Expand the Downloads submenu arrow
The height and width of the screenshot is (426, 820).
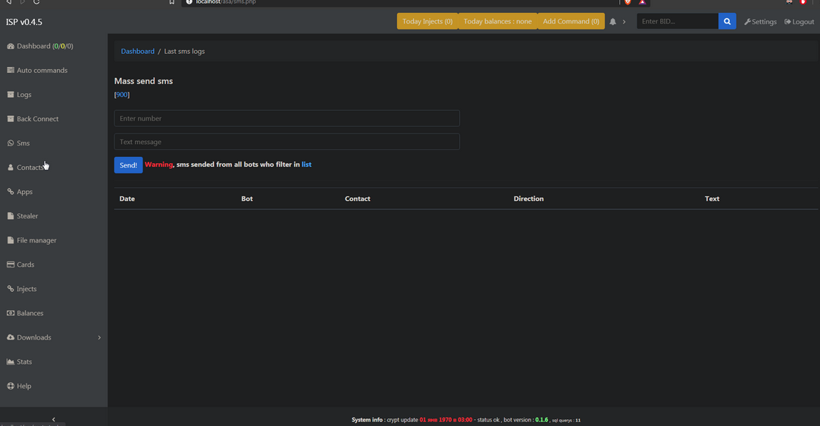point(99,337)
